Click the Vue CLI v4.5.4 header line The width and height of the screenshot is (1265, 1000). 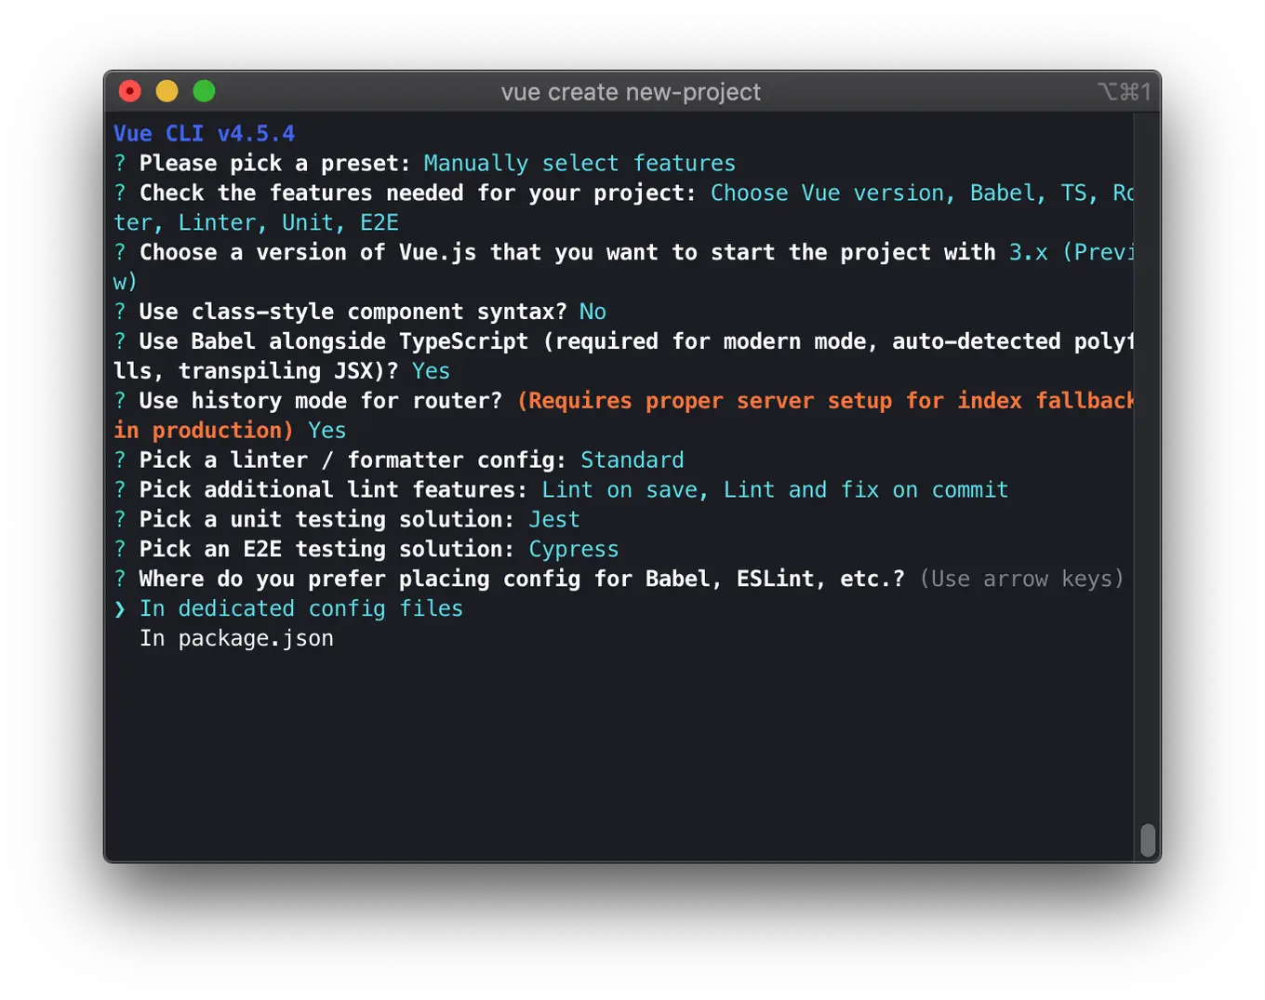click(x=204, y=133)
